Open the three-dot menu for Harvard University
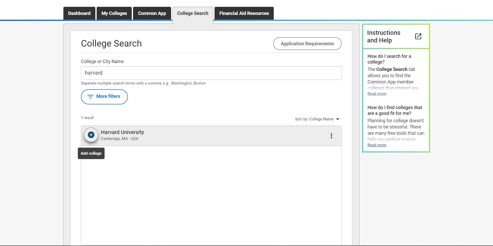Viewport: 493px width, 246px height. (331, 136)
